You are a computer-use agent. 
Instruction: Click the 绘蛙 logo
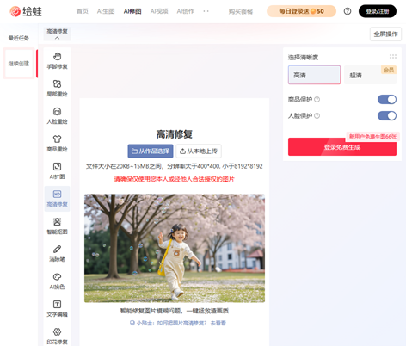(26, 11)
